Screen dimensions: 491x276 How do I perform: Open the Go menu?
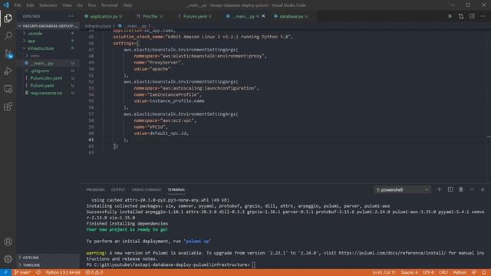tap(80, 5)
